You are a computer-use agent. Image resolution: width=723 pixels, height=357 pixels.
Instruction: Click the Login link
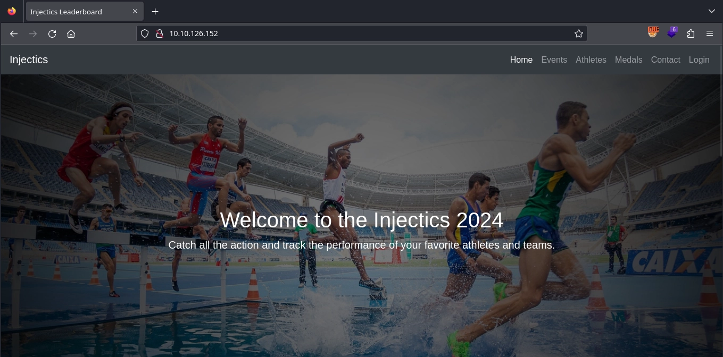[699, 59]
